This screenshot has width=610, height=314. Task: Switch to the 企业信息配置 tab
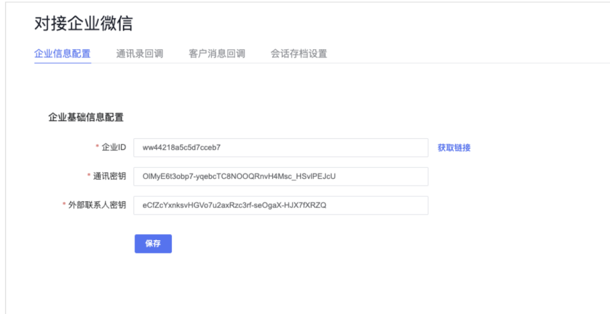[63, 53]
